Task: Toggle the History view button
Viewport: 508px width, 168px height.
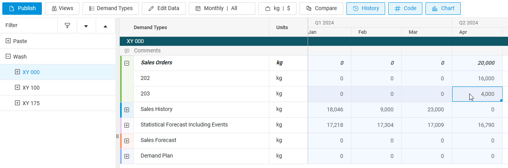Action: pyautogui.click(x=365, y=8)
